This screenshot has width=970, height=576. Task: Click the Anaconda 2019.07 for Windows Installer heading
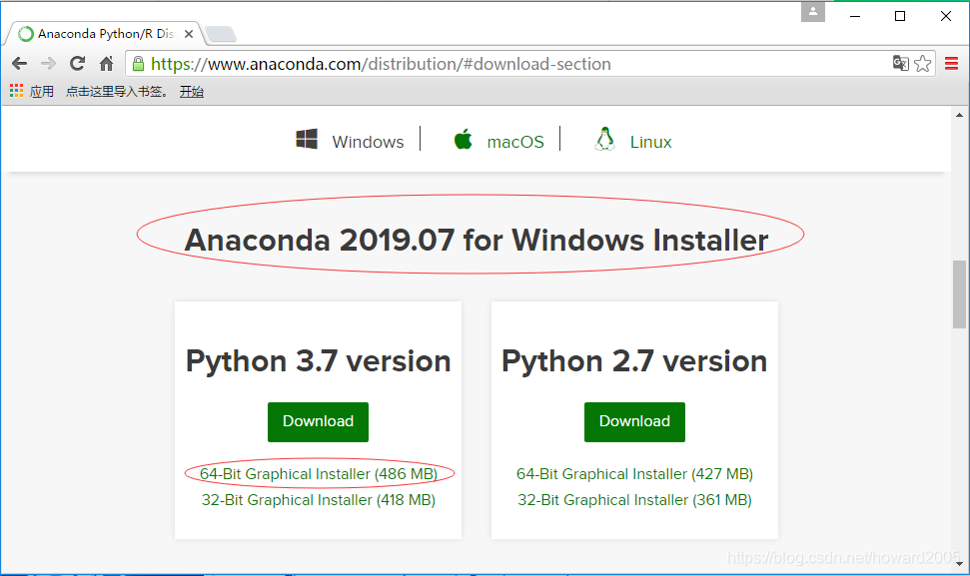(x=477, y=240)
